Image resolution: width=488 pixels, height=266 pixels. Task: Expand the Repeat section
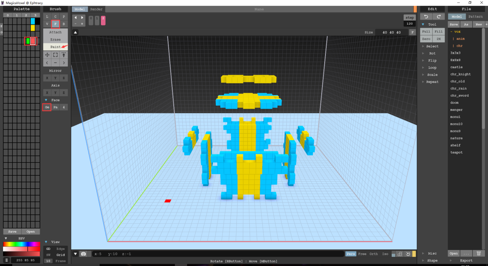432,82
